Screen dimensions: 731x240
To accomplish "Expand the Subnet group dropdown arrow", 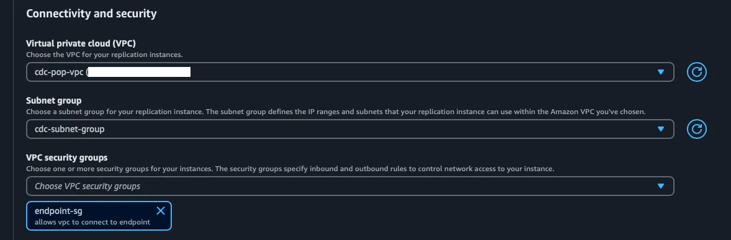I will [660, 129].
